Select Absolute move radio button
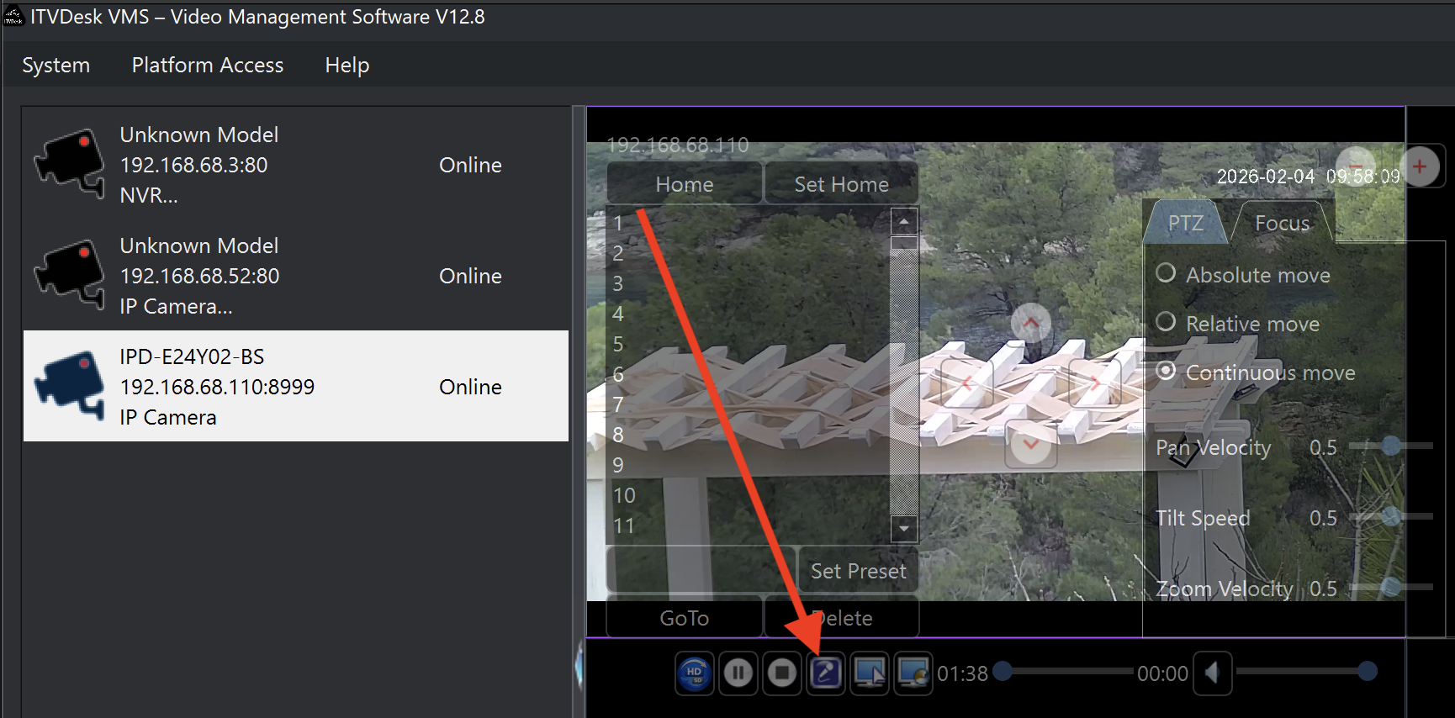The image size is (1455, 718). pyautogui.click(x=1166, y=273)
